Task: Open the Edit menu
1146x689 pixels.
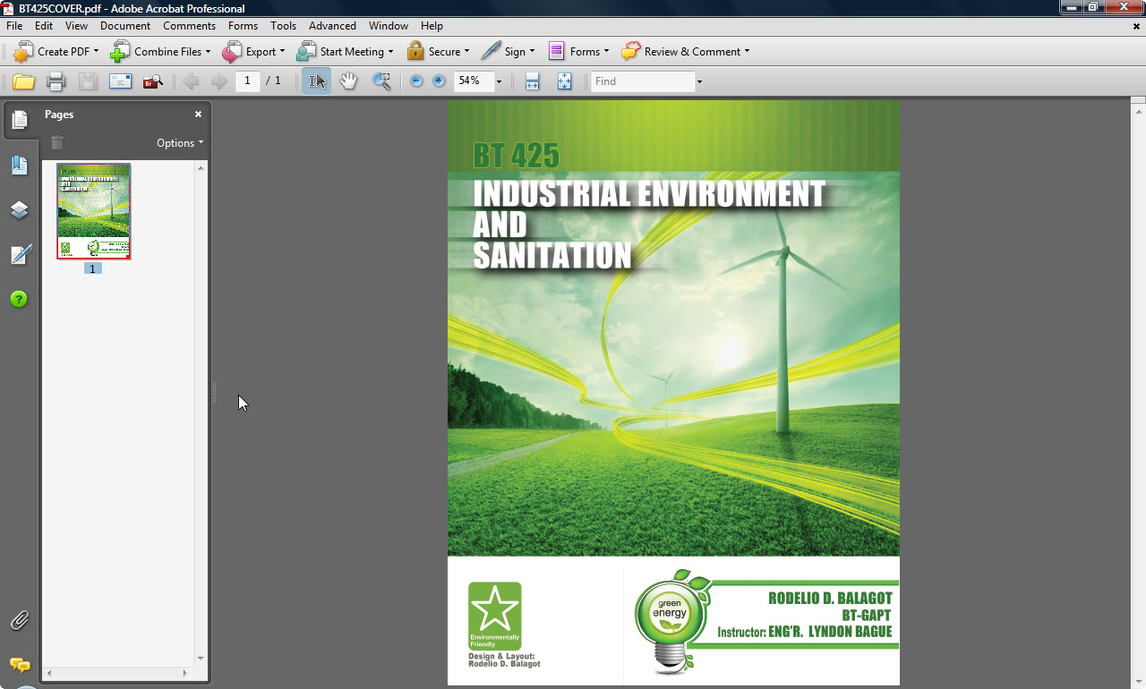Action: [x=44, y=26]
